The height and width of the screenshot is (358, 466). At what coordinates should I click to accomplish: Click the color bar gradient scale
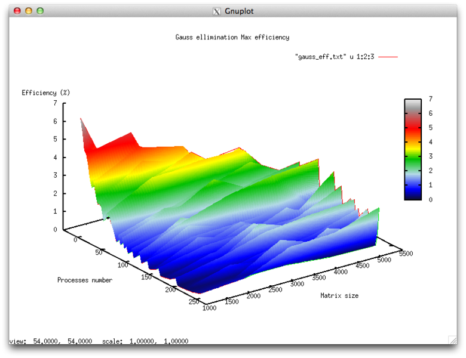coord(412,149)
